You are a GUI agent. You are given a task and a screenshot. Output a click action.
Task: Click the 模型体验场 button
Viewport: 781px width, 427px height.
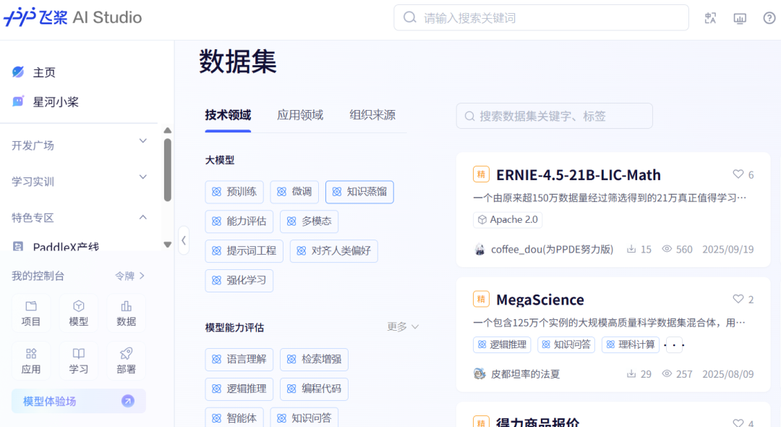78,401
